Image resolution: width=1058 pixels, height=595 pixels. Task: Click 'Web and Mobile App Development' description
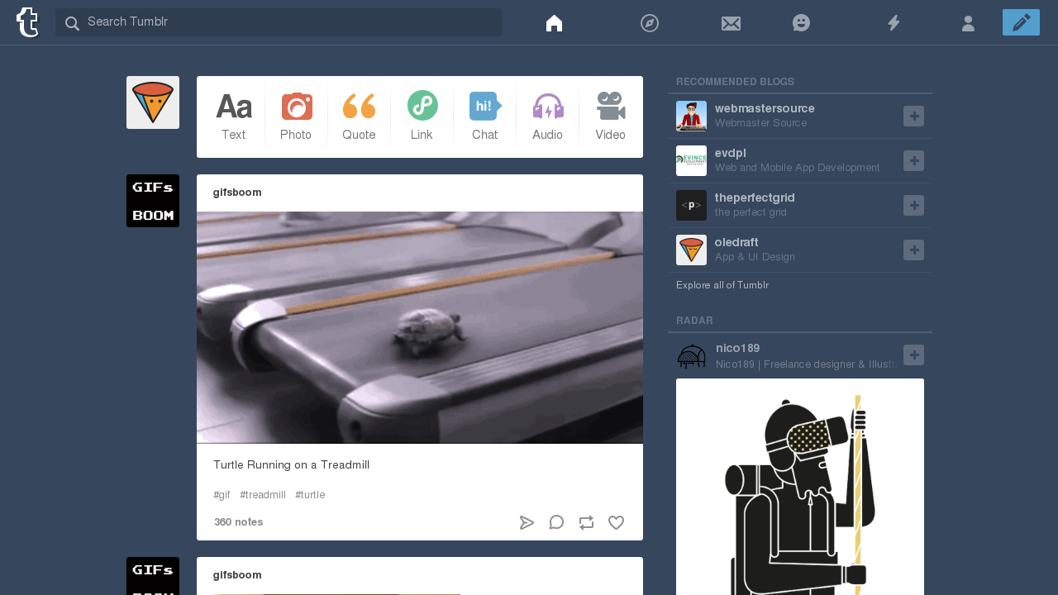point(798,168)
